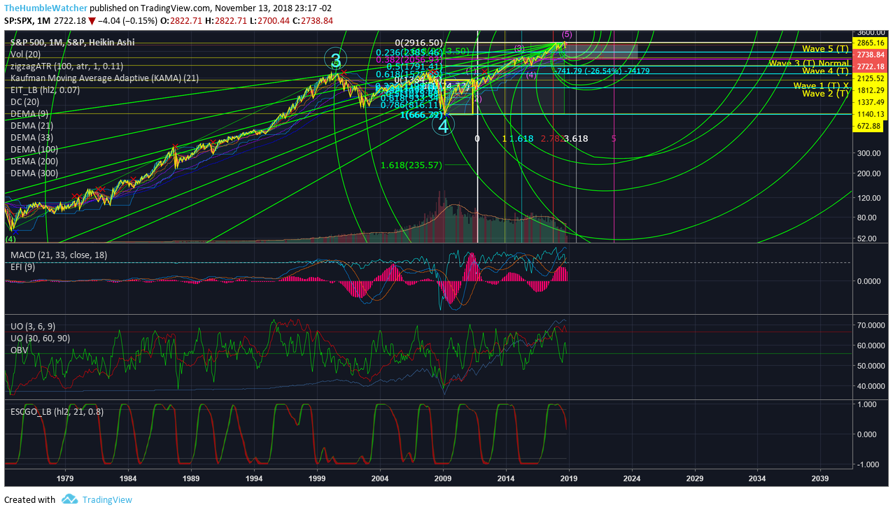Screen dimensions: 893x512
Task: Click the 2865.16 price axis tag
Action: coord(871,43)
